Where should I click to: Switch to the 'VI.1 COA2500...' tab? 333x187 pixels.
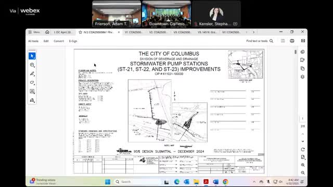click(x=231, y=32)
